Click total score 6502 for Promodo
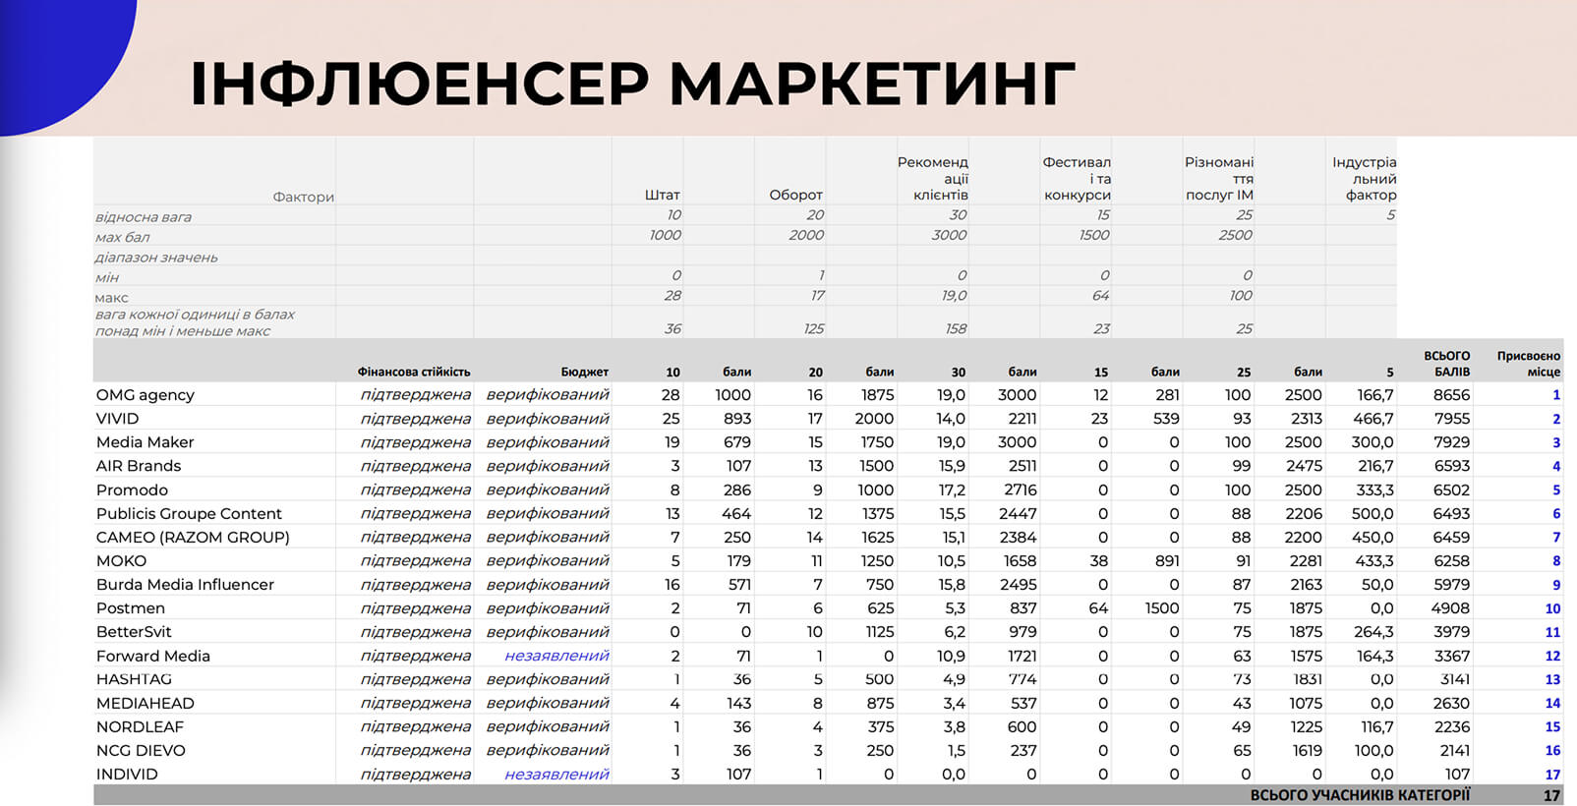The height and width of the screenshot is (806, 1577). [1452, 489]
